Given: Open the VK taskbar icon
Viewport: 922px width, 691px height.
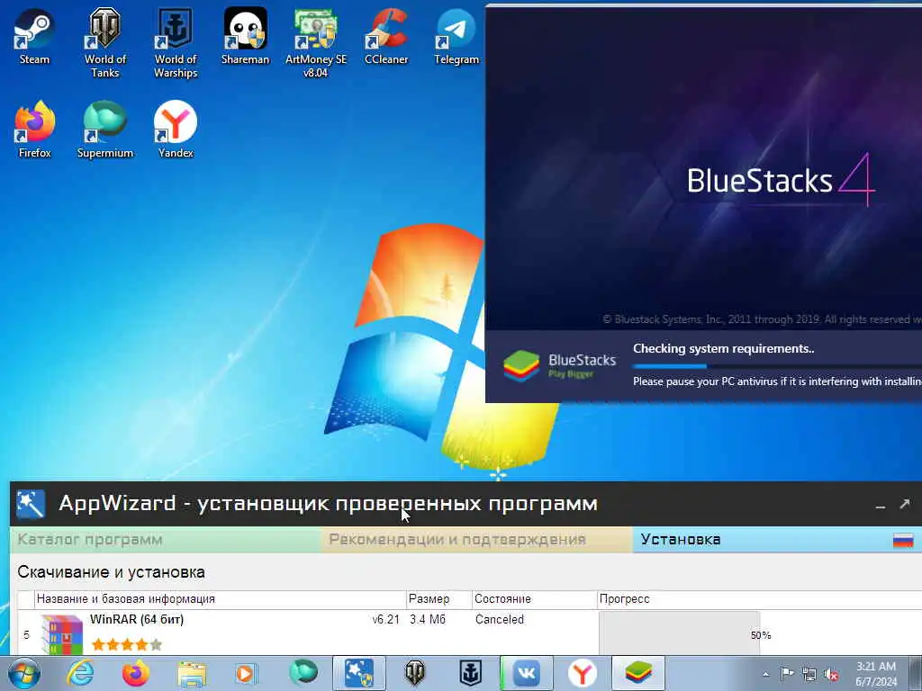Looking at the screenshot, I should pyautogui.click(x=526, y=673).
